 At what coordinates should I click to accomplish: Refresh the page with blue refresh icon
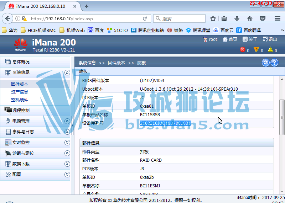[265, 63]
